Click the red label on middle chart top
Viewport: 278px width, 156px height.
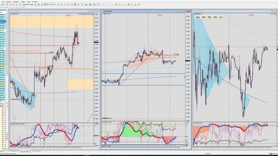pos(160,15)
